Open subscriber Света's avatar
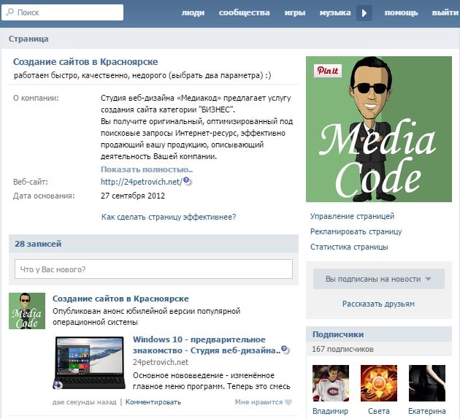The height and width of the screenshot is (419, 460). pyautogui.click(x=378, y=383)
